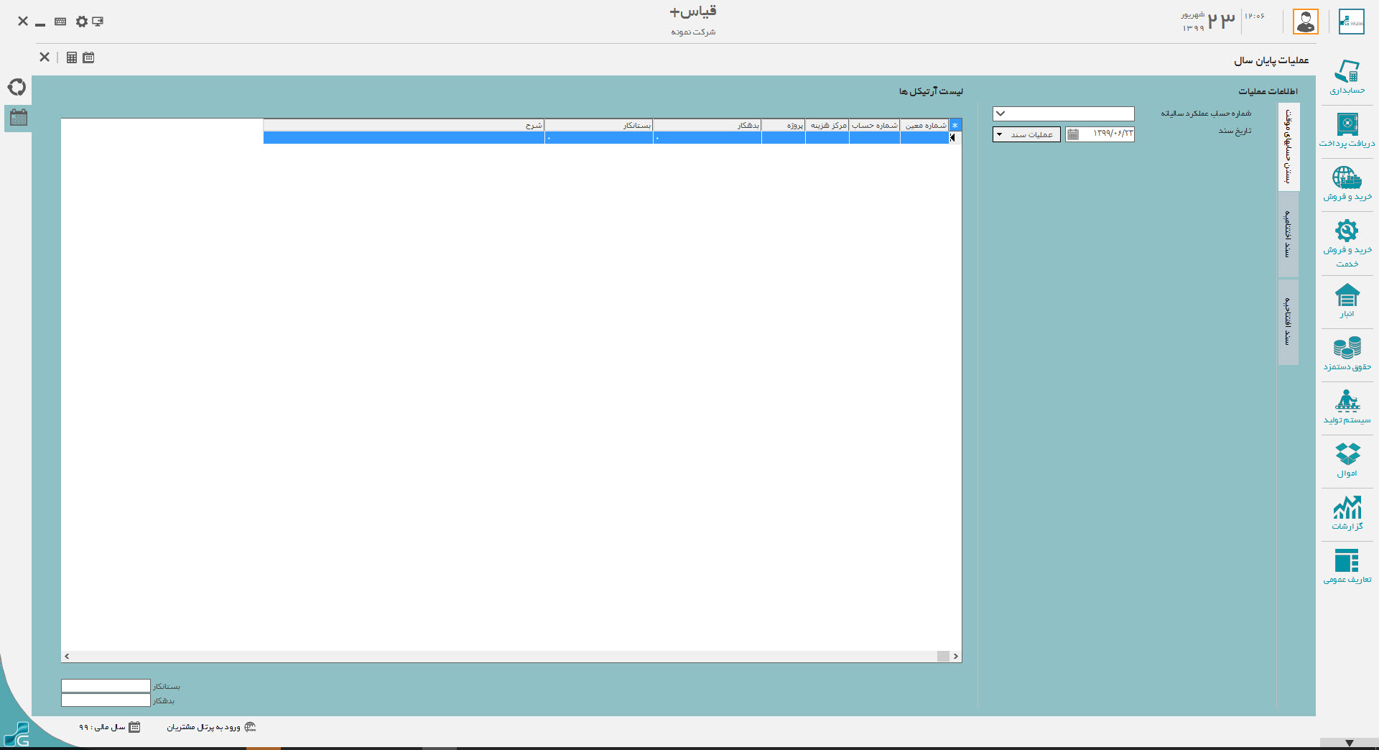Click the بدهکار cell in the highlighted row

coord(707,138)
